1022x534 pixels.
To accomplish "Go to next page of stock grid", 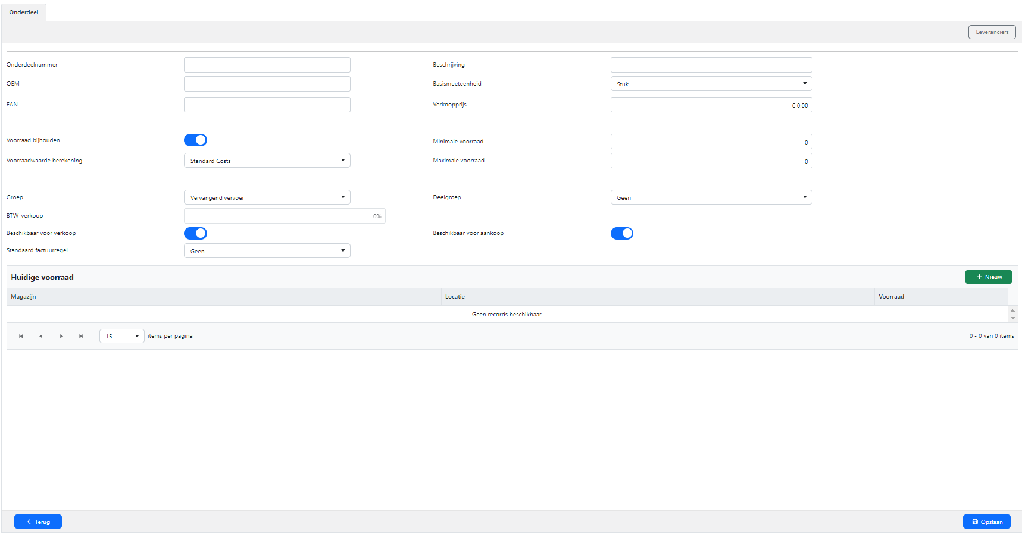I will coord(61,336).
